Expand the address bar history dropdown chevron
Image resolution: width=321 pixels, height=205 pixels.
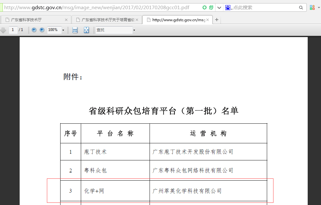(x=219, y=8)
